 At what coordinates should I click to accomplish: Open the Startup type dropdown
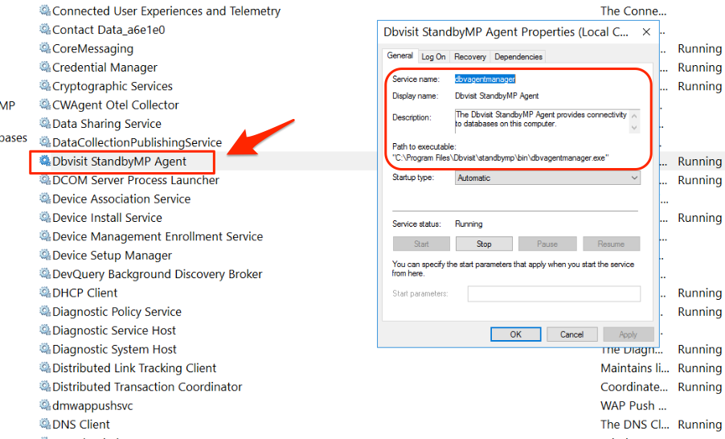point(547,178)
